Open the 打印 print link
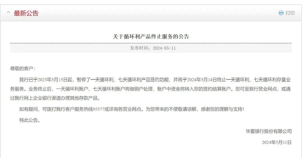303x158 pixels. pos(290,13)
